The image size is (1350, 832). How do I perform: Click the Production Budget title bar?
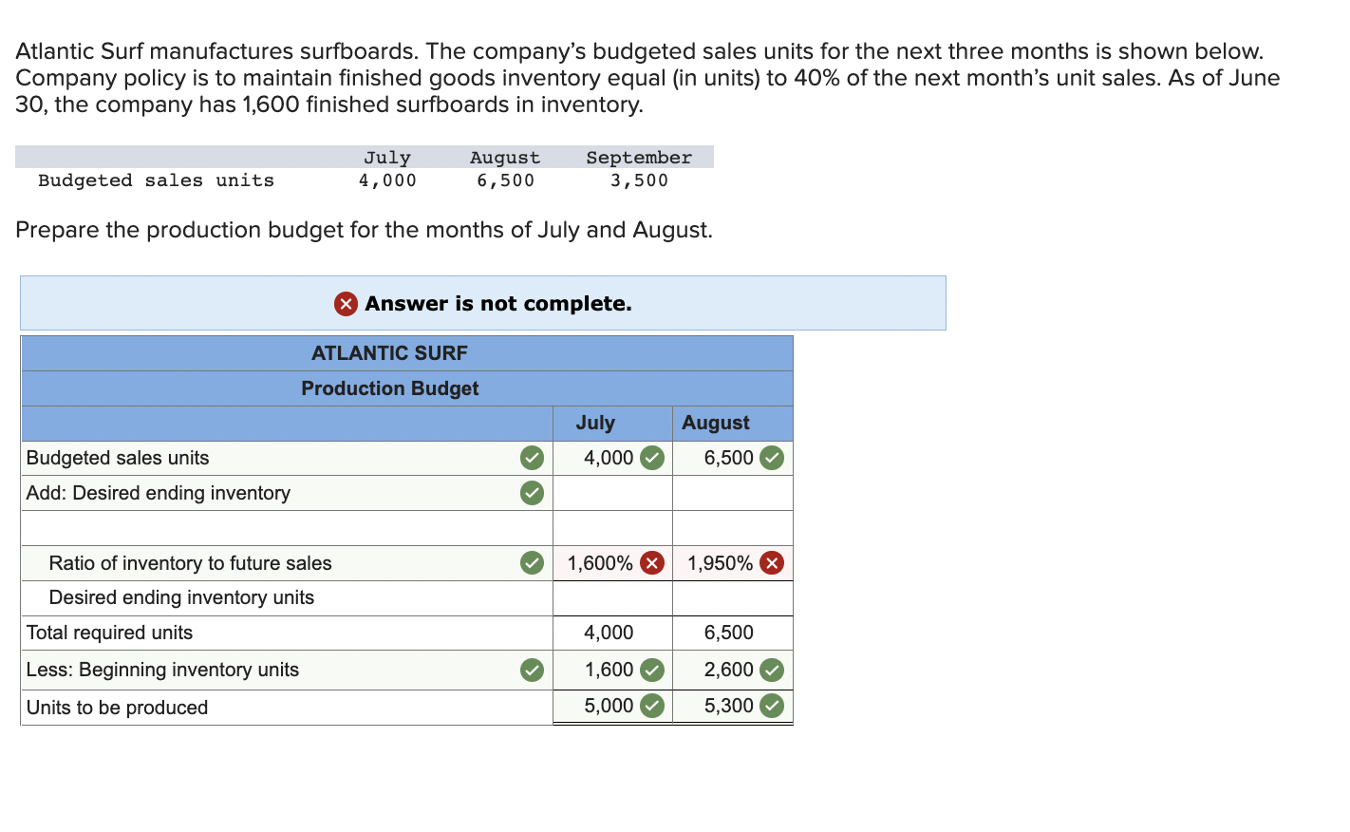tap(389, 388)
